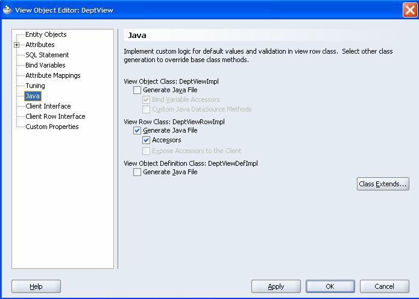Open the SQL Statement page
This screenshot has height=299, width=419.
point(47,55)
